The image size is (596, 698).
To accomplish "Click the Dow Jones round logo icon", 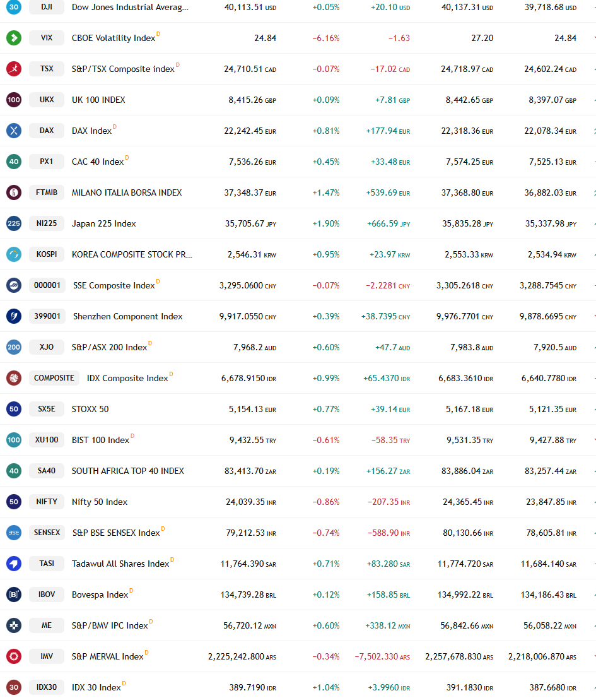I will [14, 7].
